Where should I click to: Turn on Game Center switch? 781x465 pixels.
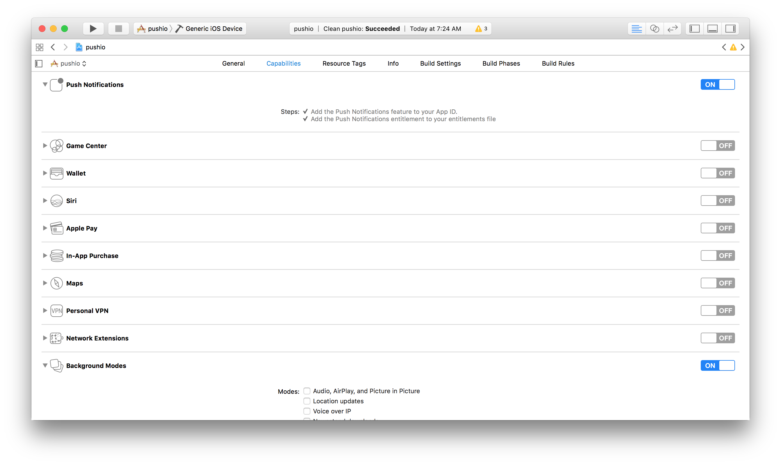718,146
